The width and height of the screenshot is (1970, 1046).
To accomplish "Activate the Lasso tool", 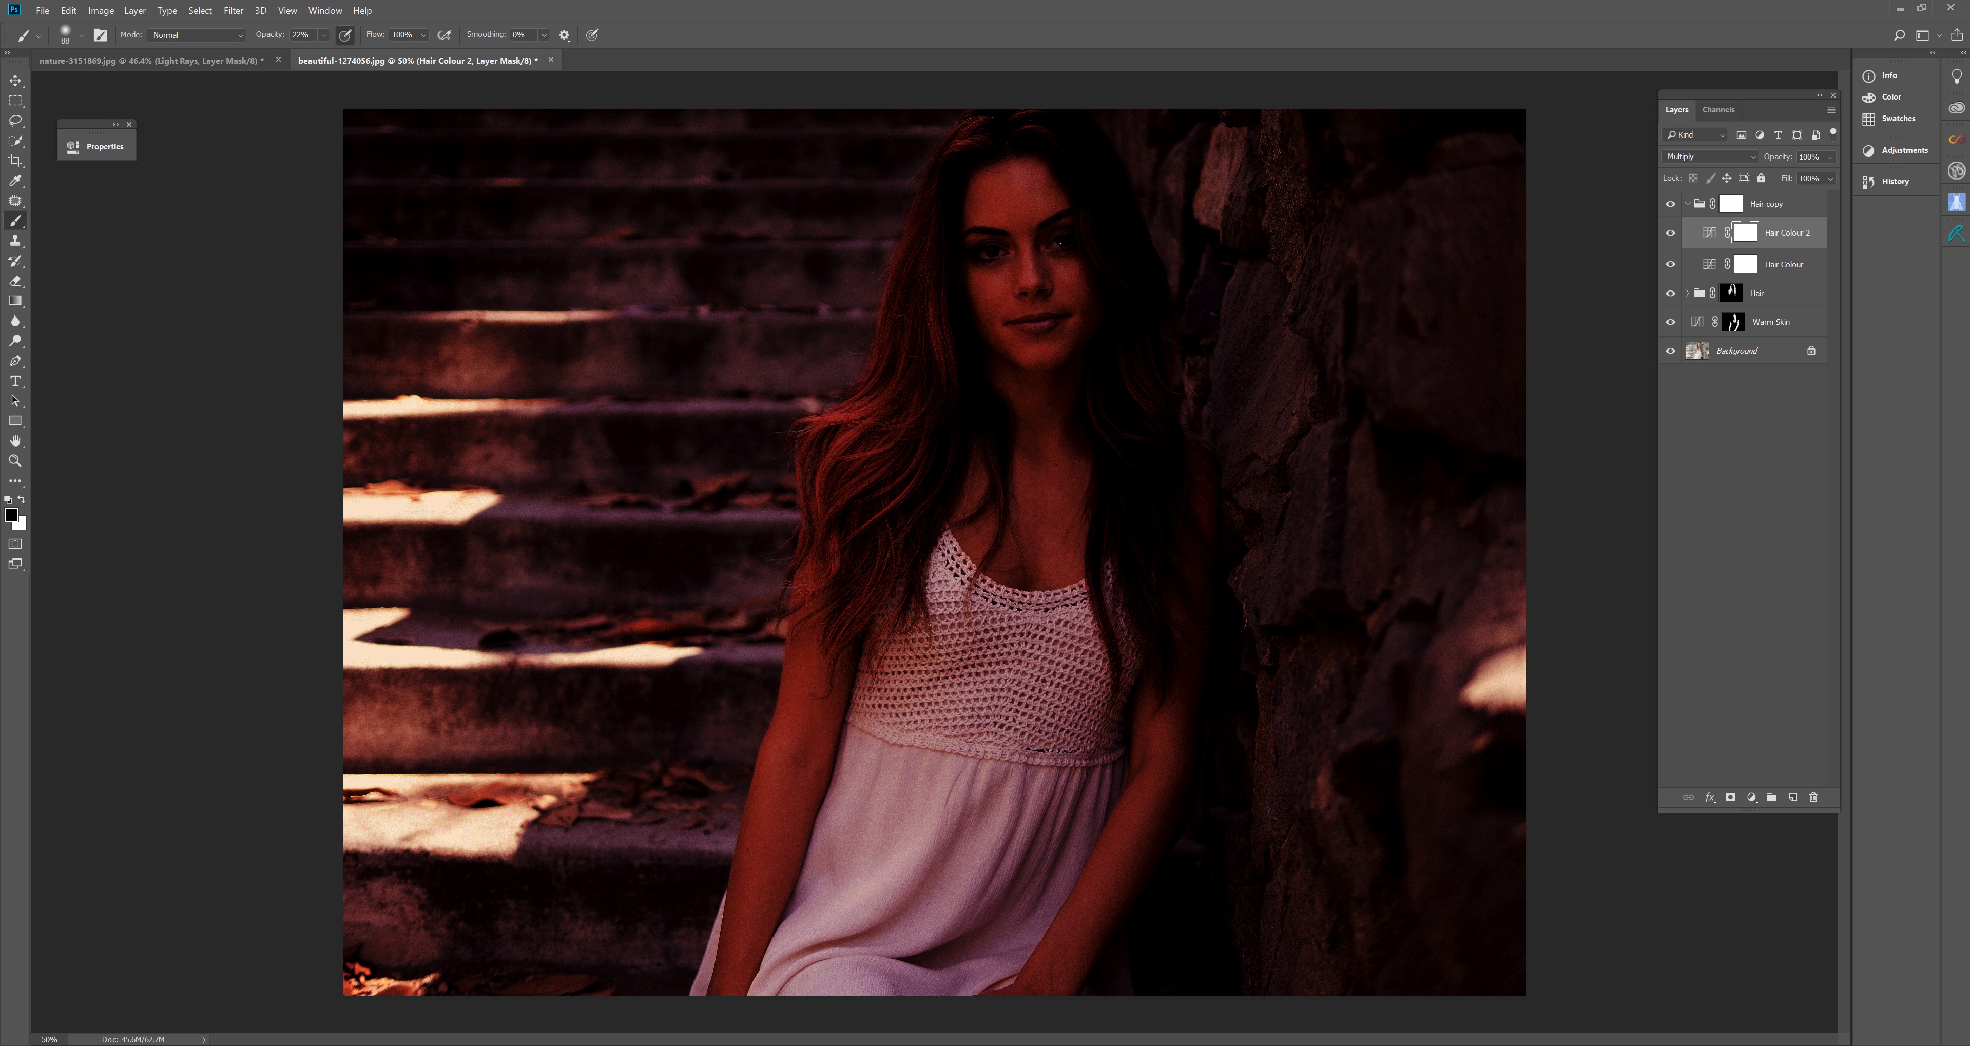I will (x=15, y=121).
